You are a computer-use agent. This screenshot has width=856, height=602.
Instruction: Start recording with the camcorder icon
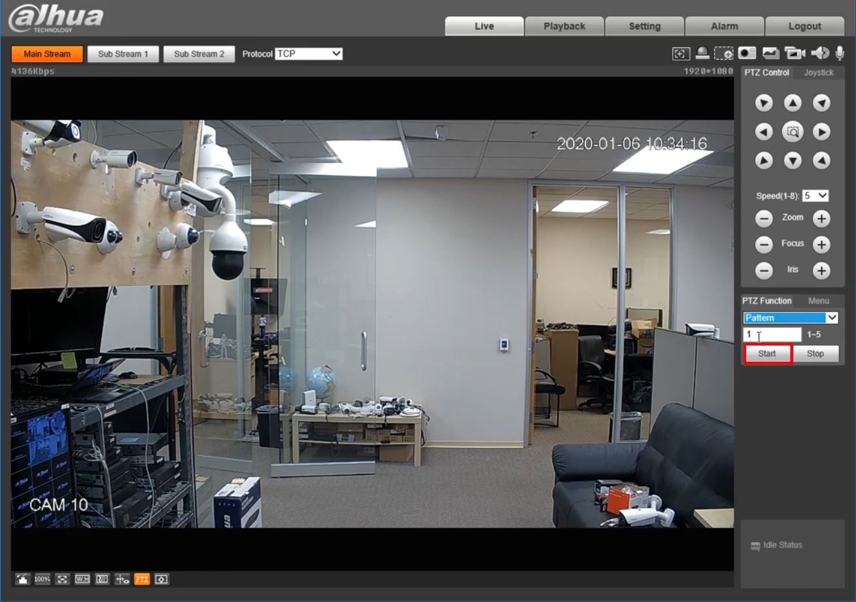(795, 54)
